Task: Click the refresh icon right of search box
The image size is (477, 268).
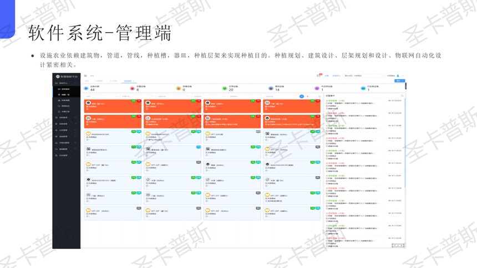Action: (x=319, y=96)
